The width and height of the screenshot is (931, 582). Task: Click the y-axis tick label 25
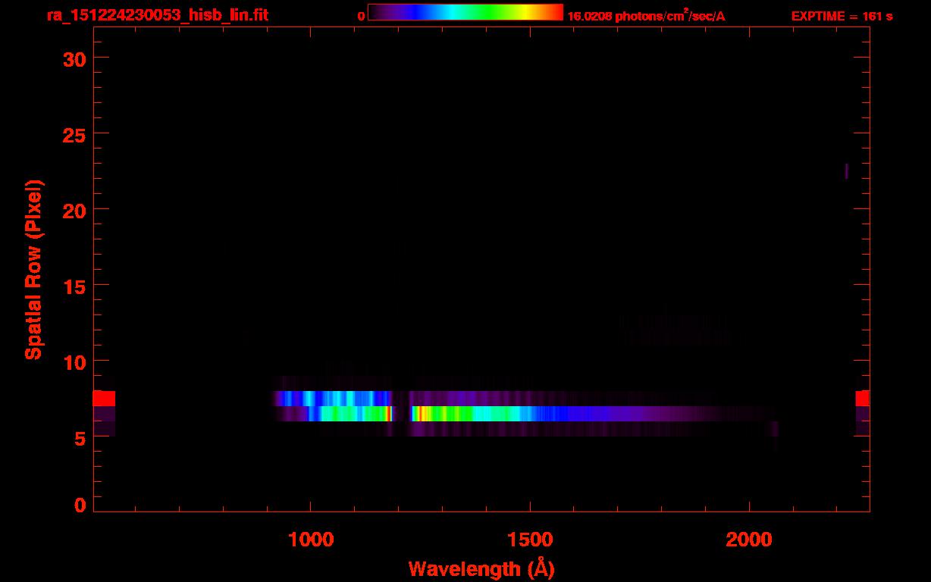[75, 134]
